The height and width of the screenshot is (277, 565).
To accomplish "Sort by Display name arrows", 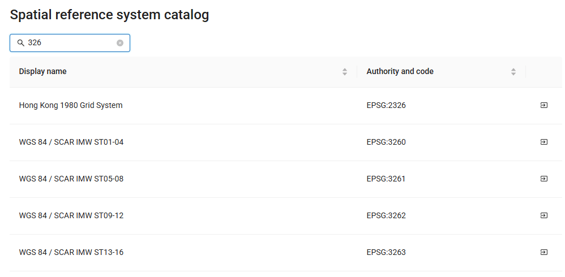I will (345, 72).
